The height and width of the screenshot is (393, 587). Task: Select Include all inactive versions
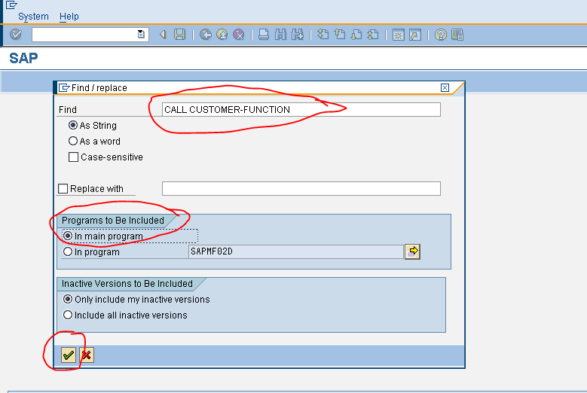click(68, 315)
